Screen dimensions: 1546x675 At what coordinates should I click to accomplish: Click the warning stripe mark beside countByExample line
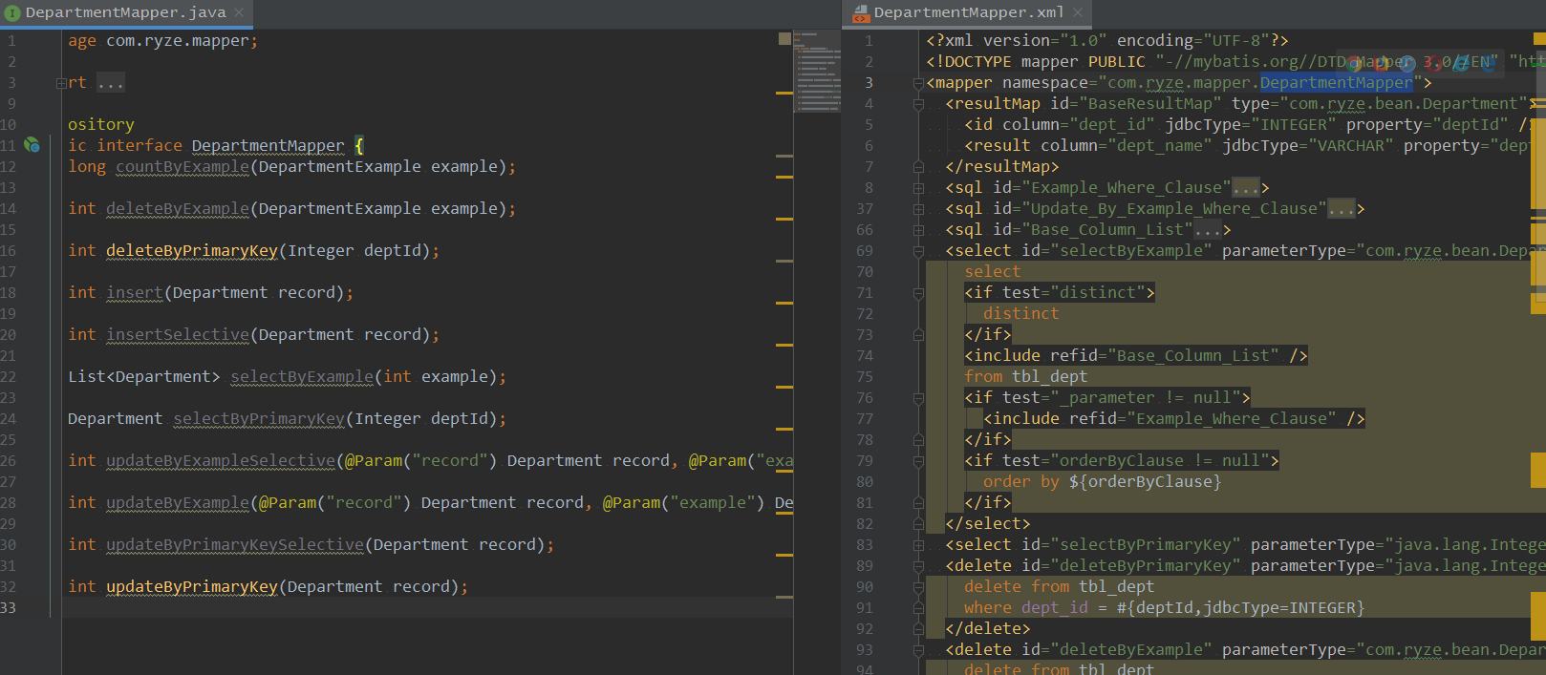click(784, 177)
